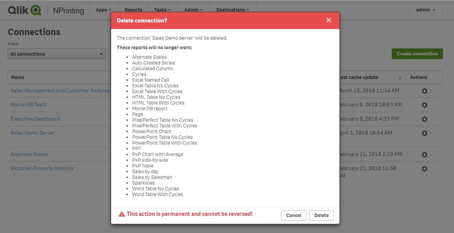Open the Apps menu

[103, 10]
